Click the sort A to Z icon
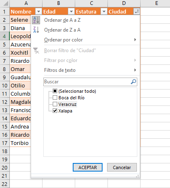This screenshot has height=188, width=170. pyautogui.click(x=36, y=20)
